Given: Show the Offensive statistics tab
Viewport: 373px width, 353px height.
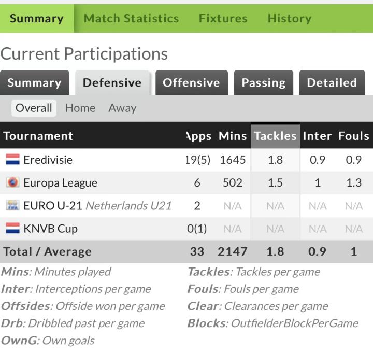Looking at the screenshot, I should 191,83.
